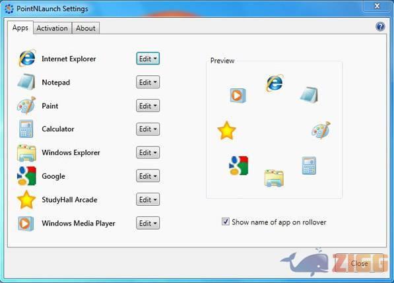Image resolution: width=394 pixels, height=283 pixels.
Task: Click the Calculator label text
Action: pyautogui.click(x=58, y=129)
